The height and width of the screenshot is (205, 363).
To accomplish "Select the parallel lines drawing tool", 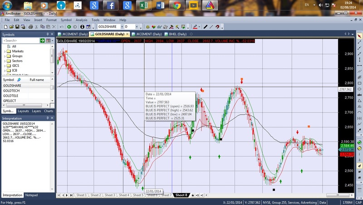I will click(x=359, y=71).
